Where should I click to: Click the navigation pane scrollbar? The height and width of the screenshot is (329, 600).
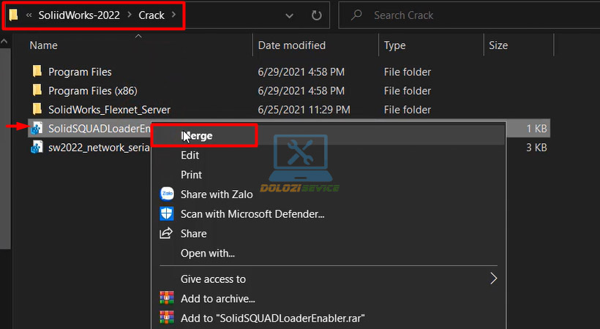point(4,149)
